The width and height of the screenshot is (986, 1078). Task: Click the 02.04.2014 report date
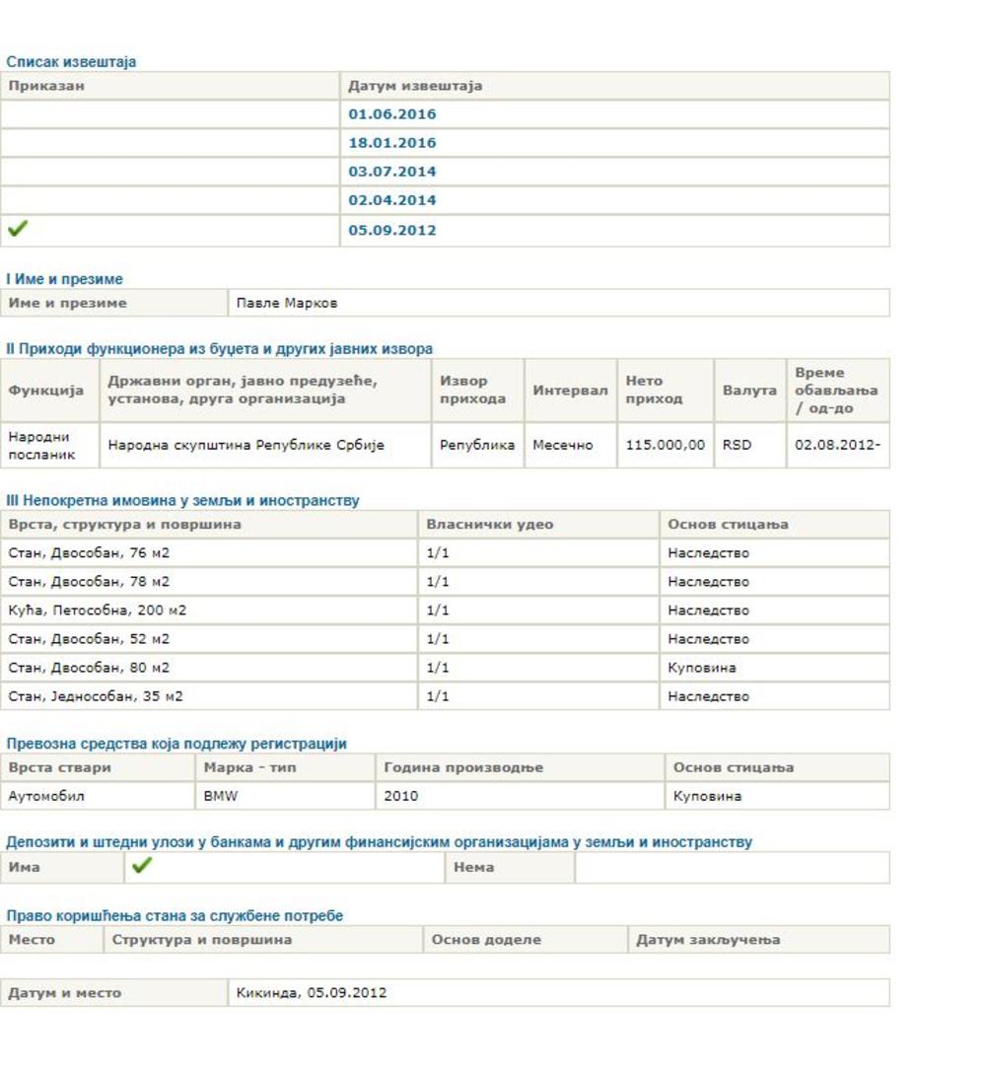391,200
